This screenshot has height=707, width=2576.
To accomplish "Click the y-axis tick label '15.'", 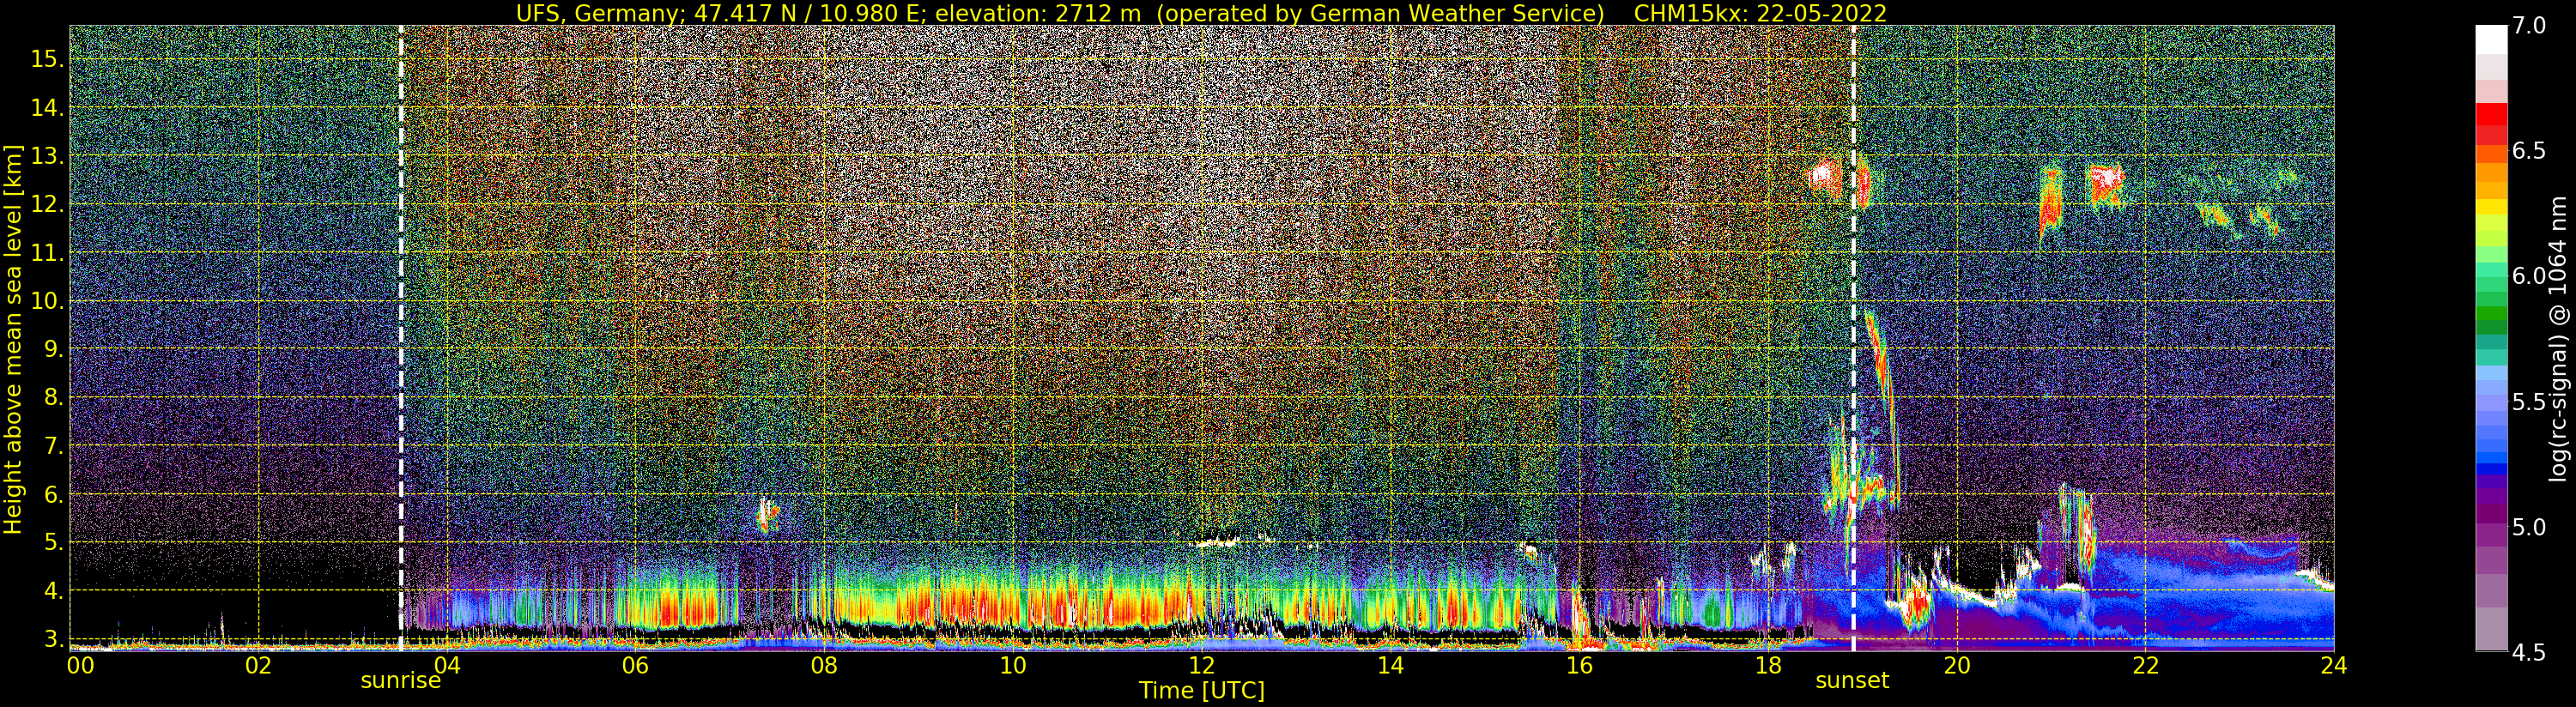I will coord(47,59).
